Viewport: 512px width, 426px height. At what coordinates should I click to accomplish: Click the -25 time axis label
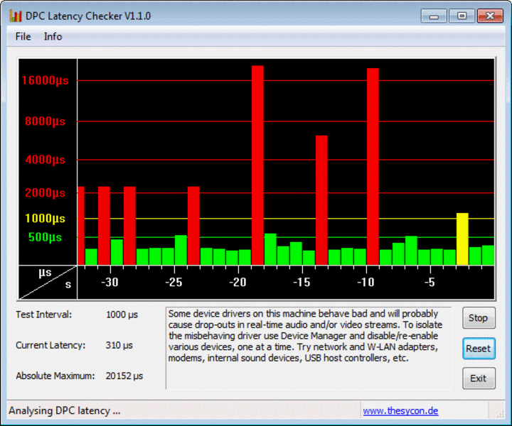[x=174, y=283]
